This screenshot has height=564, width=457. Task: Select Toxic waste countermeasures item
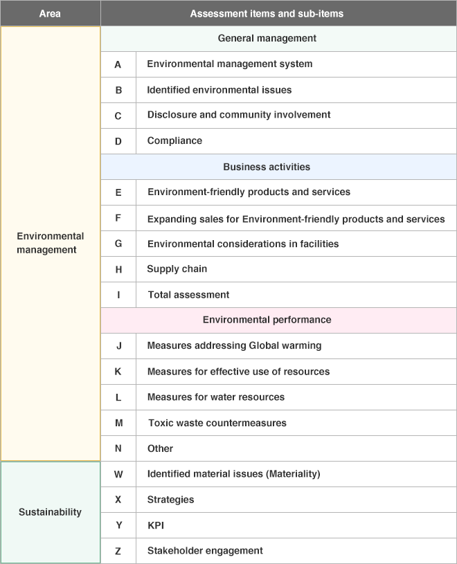tap(217, 423)
